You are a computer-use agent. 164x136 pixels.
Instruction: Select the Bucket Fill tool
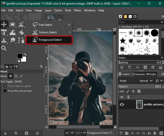(x=21, y=32)
